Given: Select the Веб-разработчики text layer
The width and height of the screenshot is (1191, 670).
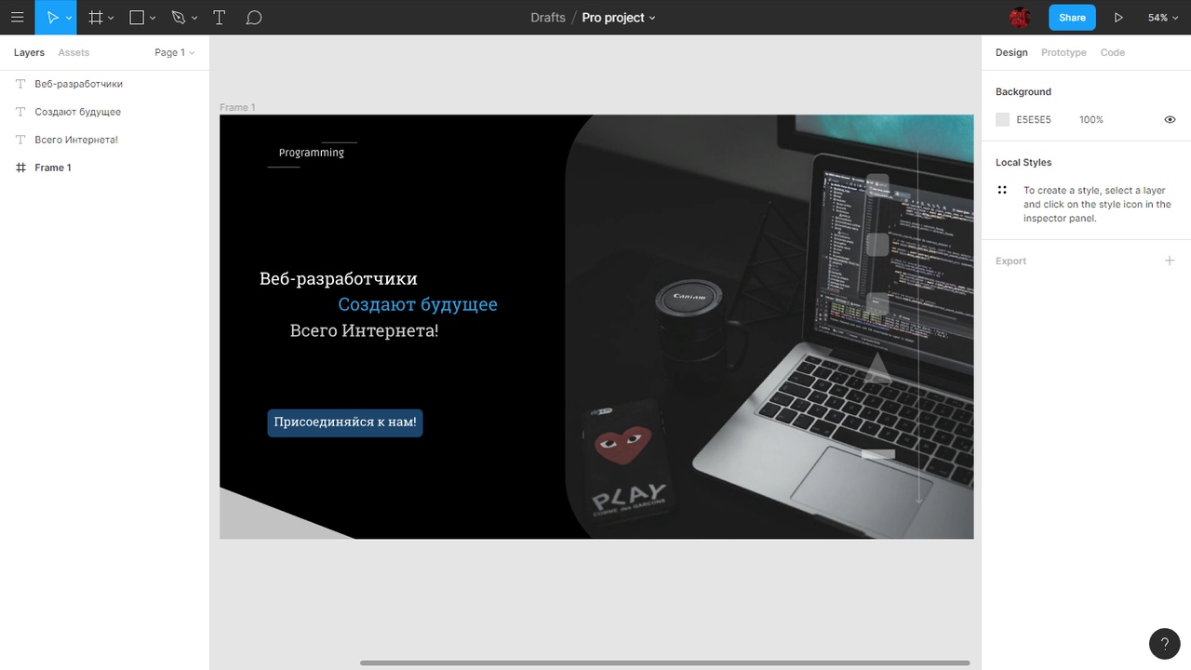Looking at the screenshot, I should pos(104,84).
